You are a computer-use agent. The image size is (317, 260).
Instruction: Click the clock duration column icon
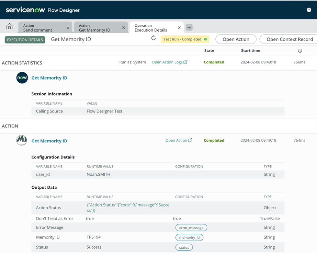300,51
